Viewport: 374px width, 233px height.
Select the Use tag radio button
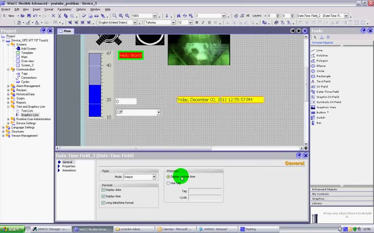pyautogui.click(x=168, y=183)
